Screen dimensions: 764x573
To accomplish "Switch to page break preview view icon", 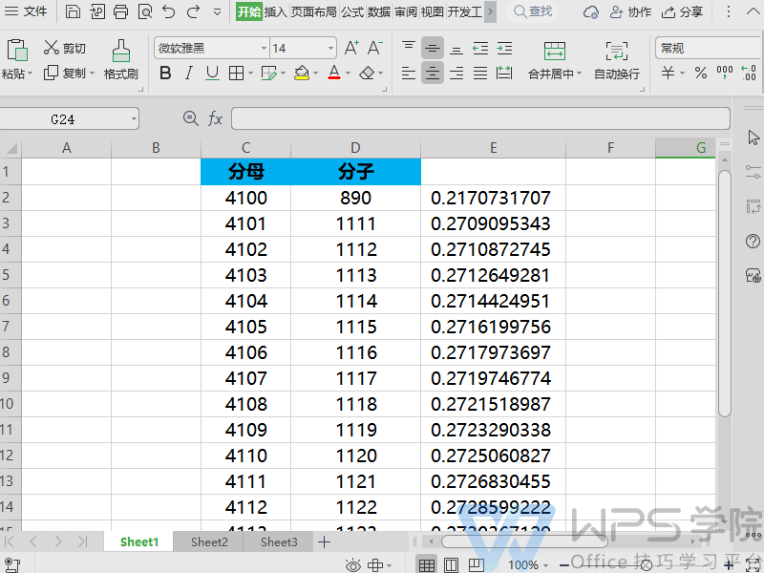I will coord(476,564).
